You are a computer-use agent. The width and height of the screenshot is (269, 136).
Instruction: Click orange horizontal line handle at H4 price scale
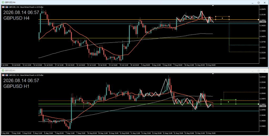tap(258, 20)
